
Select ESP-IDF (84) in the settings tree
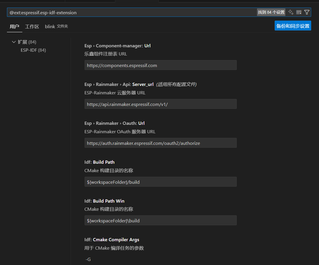pyautogui.click(x=33, y=50)
